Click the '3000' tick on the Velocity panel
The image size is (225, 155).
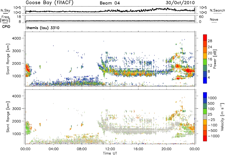point(17,109)
